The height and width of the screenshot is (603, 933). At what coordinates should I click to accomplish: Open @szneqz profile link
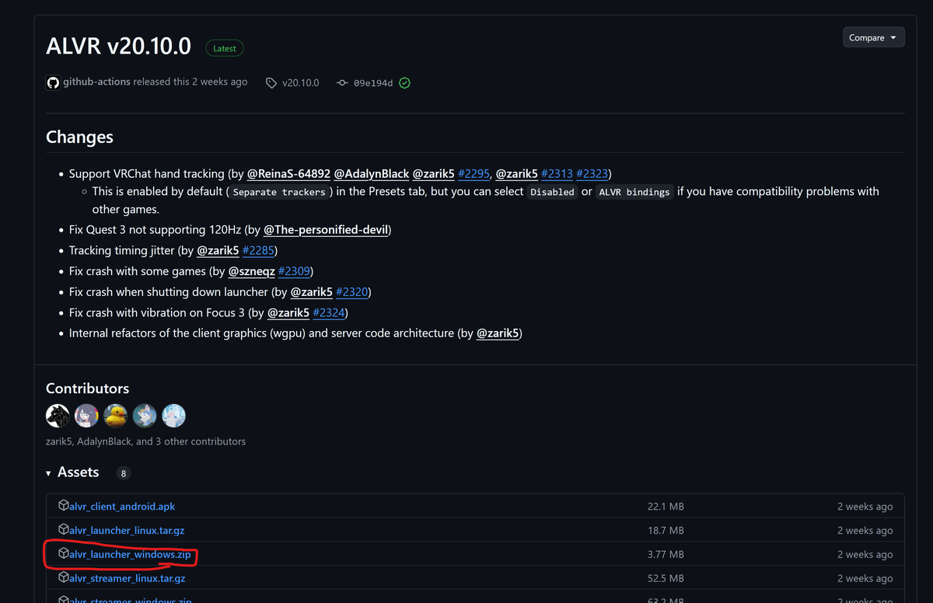tap(251, 271)
